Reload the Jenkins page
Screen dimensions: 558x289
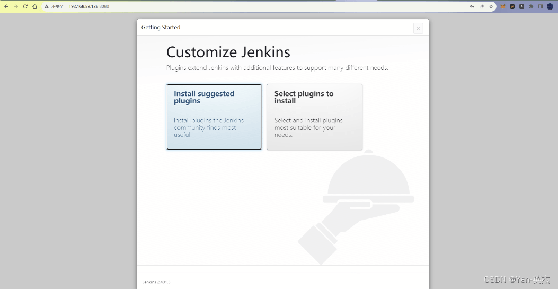(25, 6)
